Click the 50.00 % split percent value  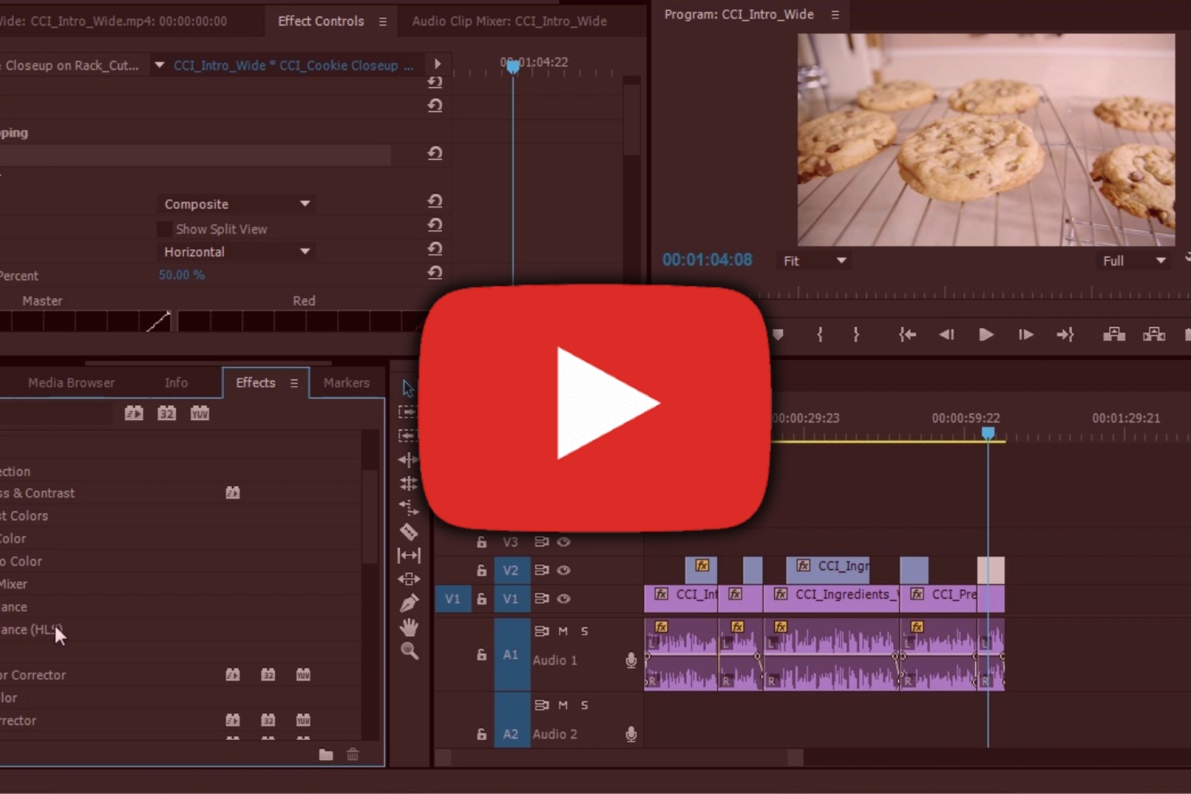click(181, 275)
